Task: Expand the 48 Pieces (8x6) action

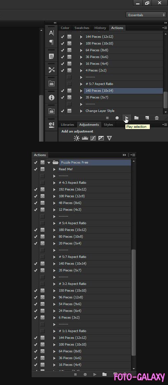Action: [54, 203]
